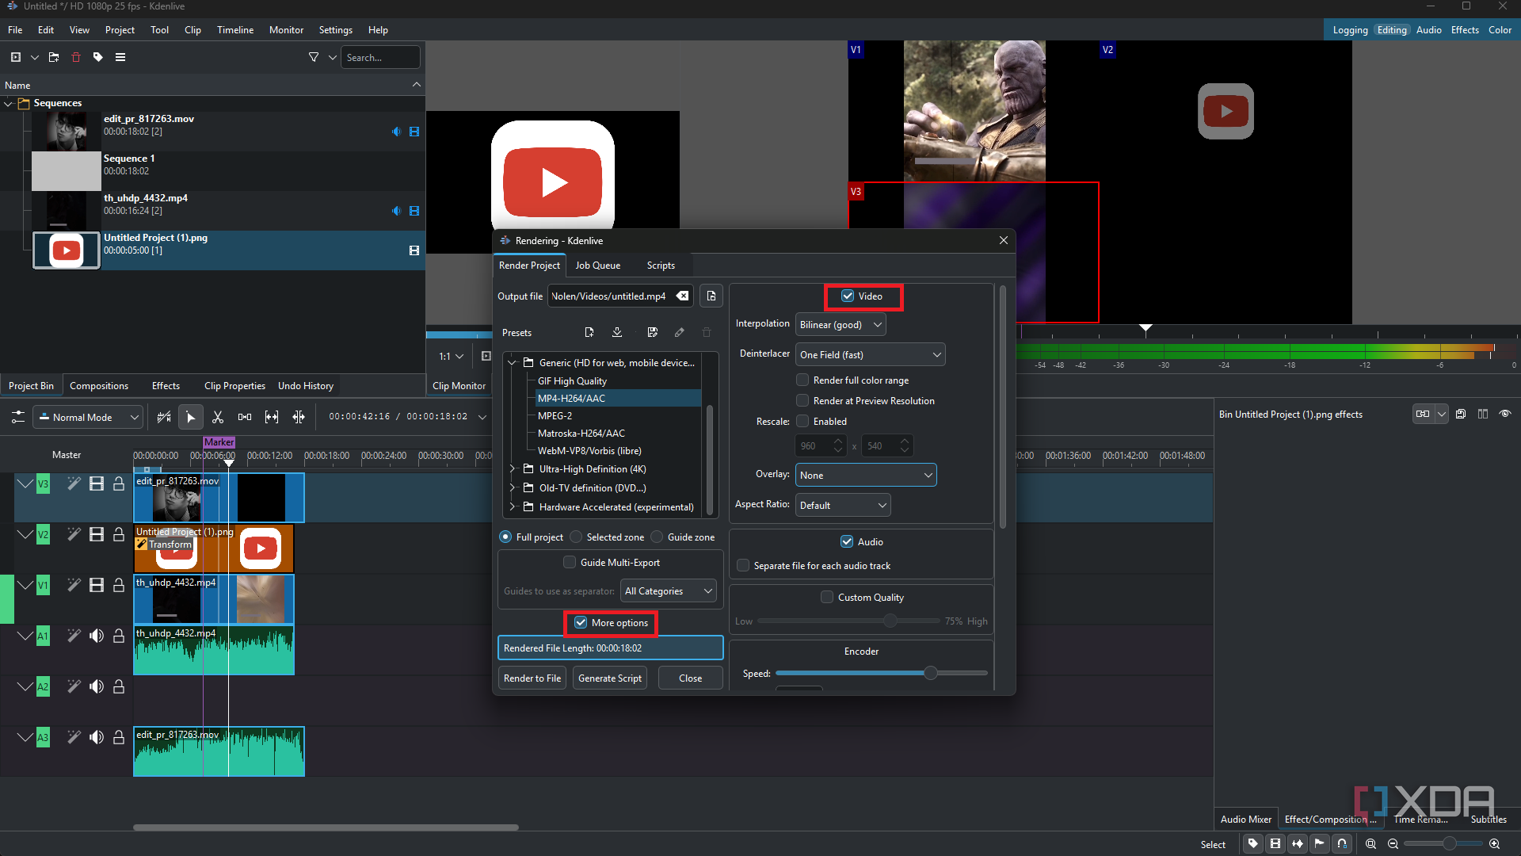Open the Timeline menu
This screenshot has height=856, width=1521.
coord(235,30)
